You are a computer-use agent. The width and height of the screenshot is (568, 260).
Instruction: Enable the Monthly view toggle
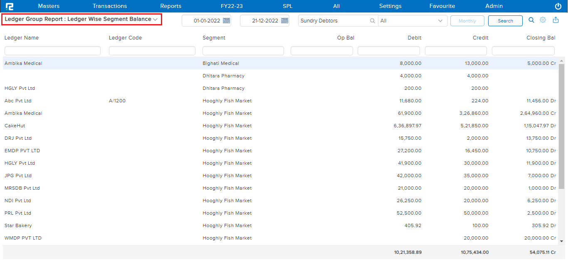[467, 20]
